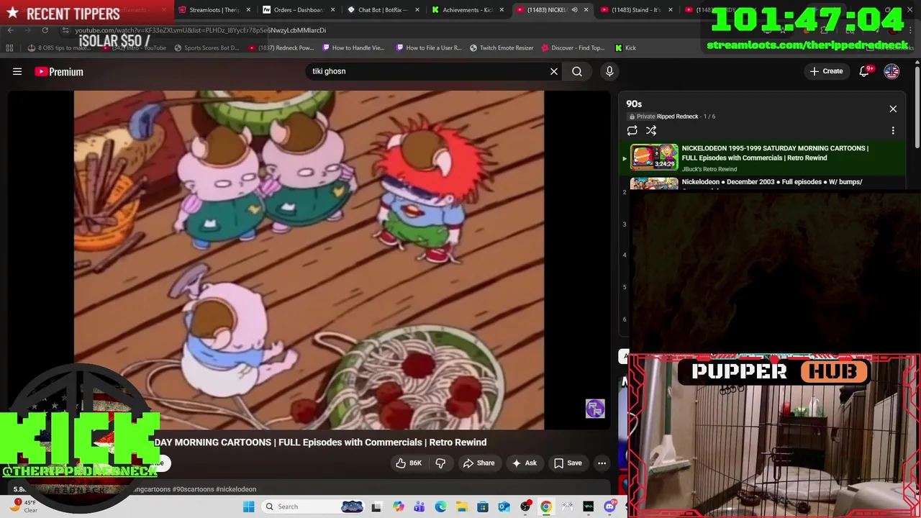Viewport: 921px width, 518px height.
Task: Open the 45°F weather widget
Action: pos(22,506)
